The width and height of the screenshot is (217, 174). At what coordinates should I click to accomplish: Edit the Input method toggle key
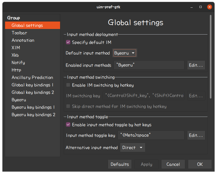pyautogui.click(x=196, y=135)
